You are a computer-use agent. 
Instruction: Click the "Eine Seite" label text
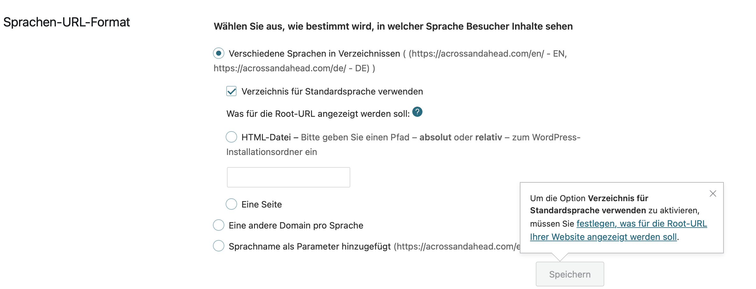(261, 204)
